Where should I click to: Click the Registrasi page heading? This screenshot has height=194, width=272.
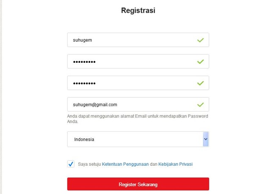[x=138, y=11]
